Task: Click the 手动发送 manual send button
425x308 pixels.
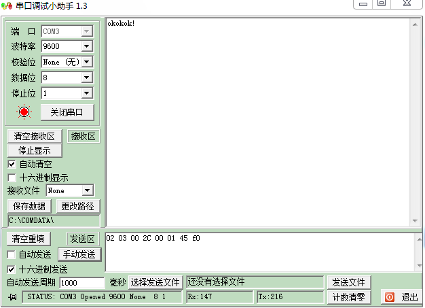Action: [x=79, y=254]
